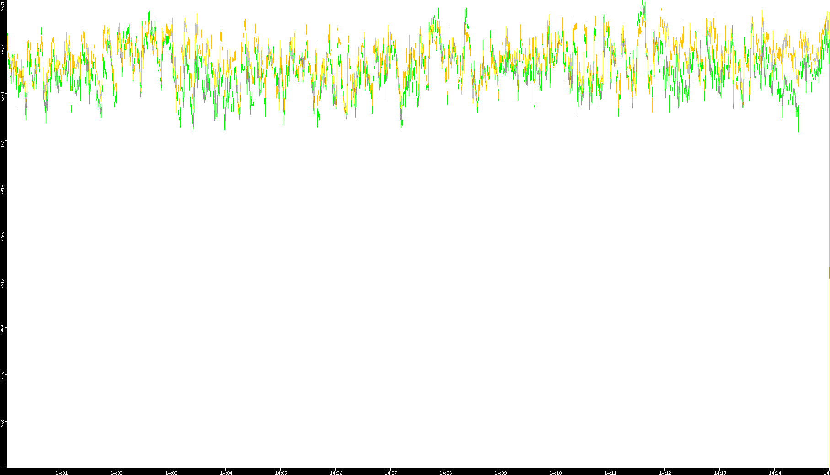Viewport: 830px width, 475px height.
Task: Select the 14:12 time axis label
Action: point(665,472)
